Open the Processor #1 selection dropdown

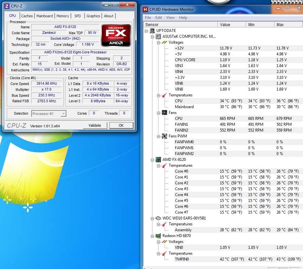click(x=63, y=114)
